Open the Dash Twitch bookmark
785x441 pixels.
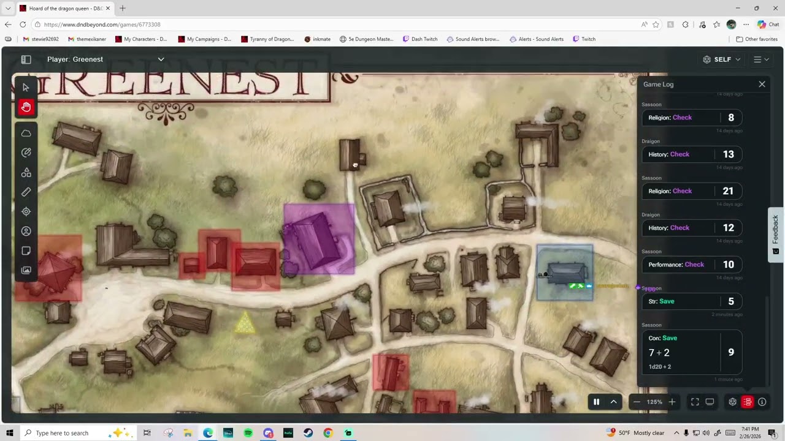tap(420, 39)
